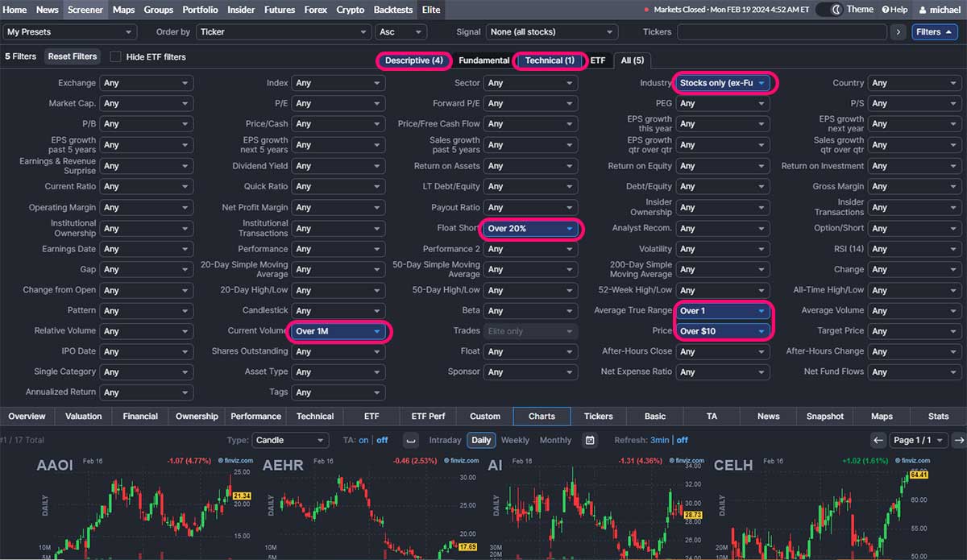Screen dimensions: 967x560
Task: Open the Signal dropdown
Action: [552, 32]
